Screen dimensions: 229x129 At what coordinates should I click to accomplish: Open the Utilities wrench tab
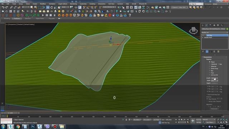coord(222,25)
